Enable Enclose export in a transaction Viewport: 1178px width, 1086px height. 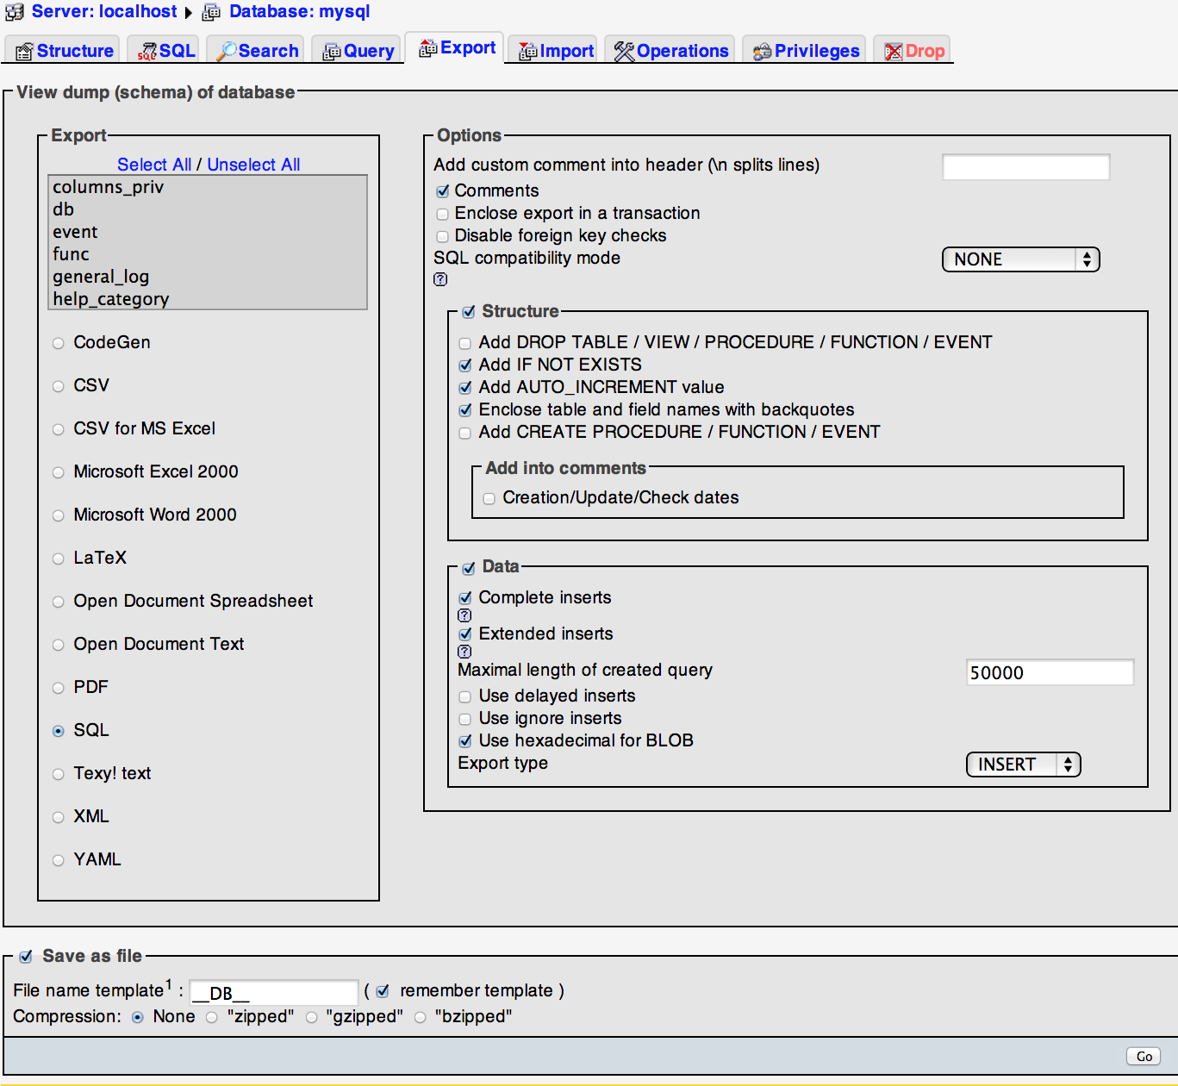point(443,214)
